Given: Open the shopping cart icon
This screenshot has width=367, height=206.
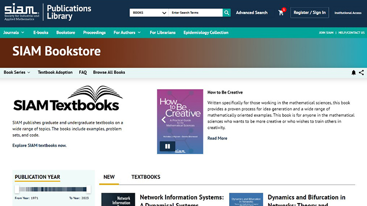Looking at the screenshot, I should point(281,12).
